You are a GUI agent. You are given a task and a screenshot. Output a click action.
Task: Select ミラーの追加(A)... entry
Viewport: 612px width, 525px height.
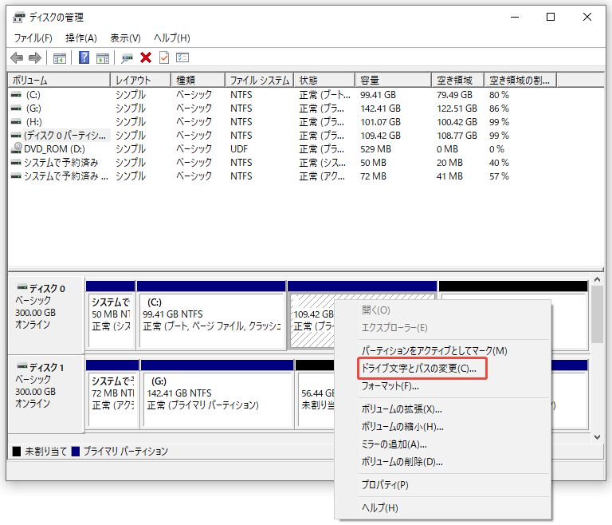coord(394,444)
